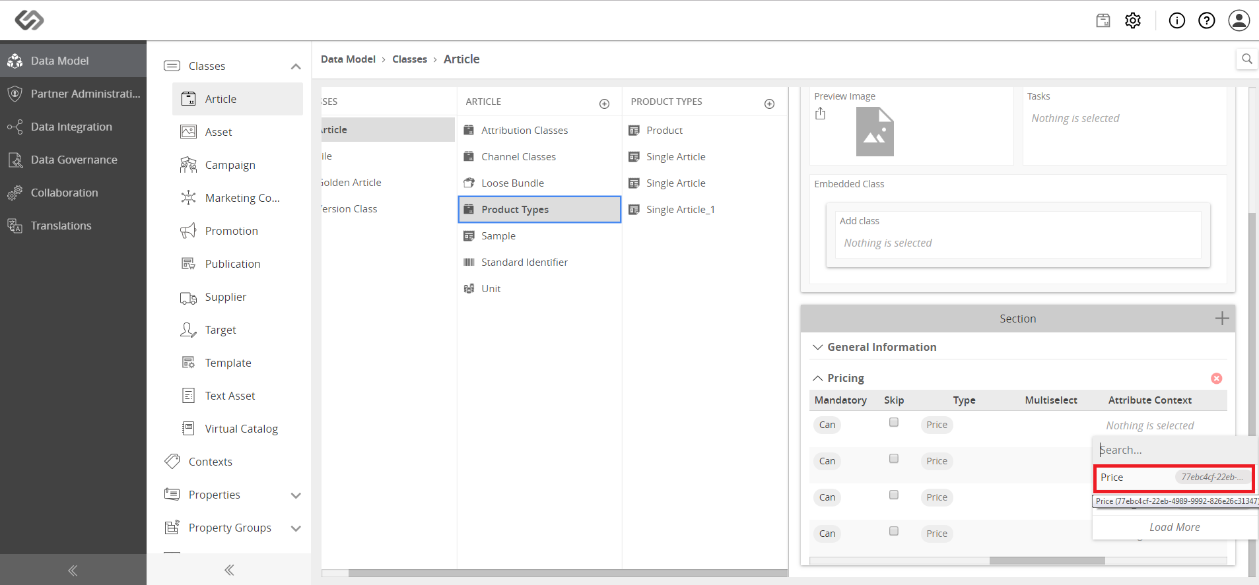Select the Unit class row
Image resolution: width=1259 pixels, height=585 pixels.
point(539,289)
